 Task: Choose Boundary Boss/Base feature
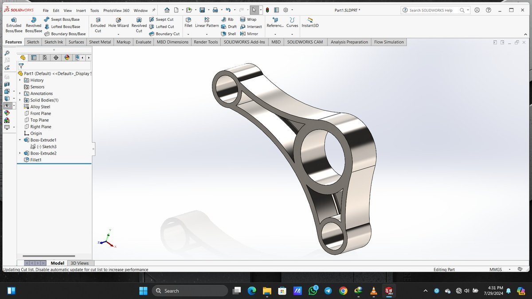click(65, 34)
